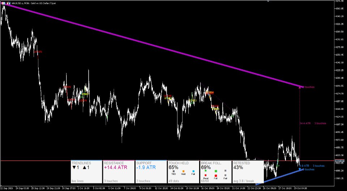This screenshot has height=191, width=347.
Task: Click the '68/68' label
Action: click(x=205, y=181)
